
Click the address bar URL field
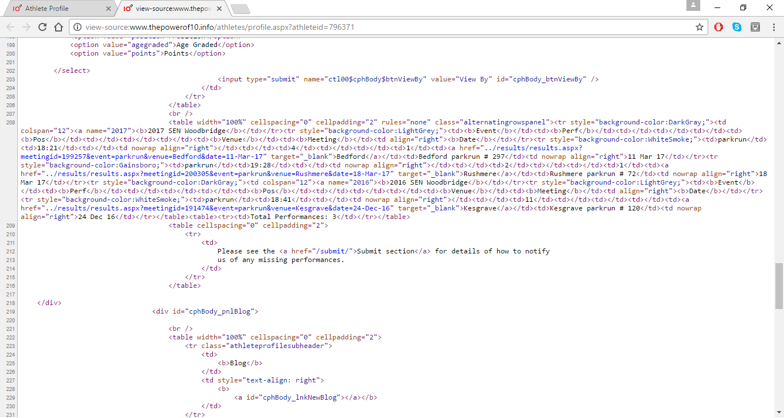click(344, 27)
